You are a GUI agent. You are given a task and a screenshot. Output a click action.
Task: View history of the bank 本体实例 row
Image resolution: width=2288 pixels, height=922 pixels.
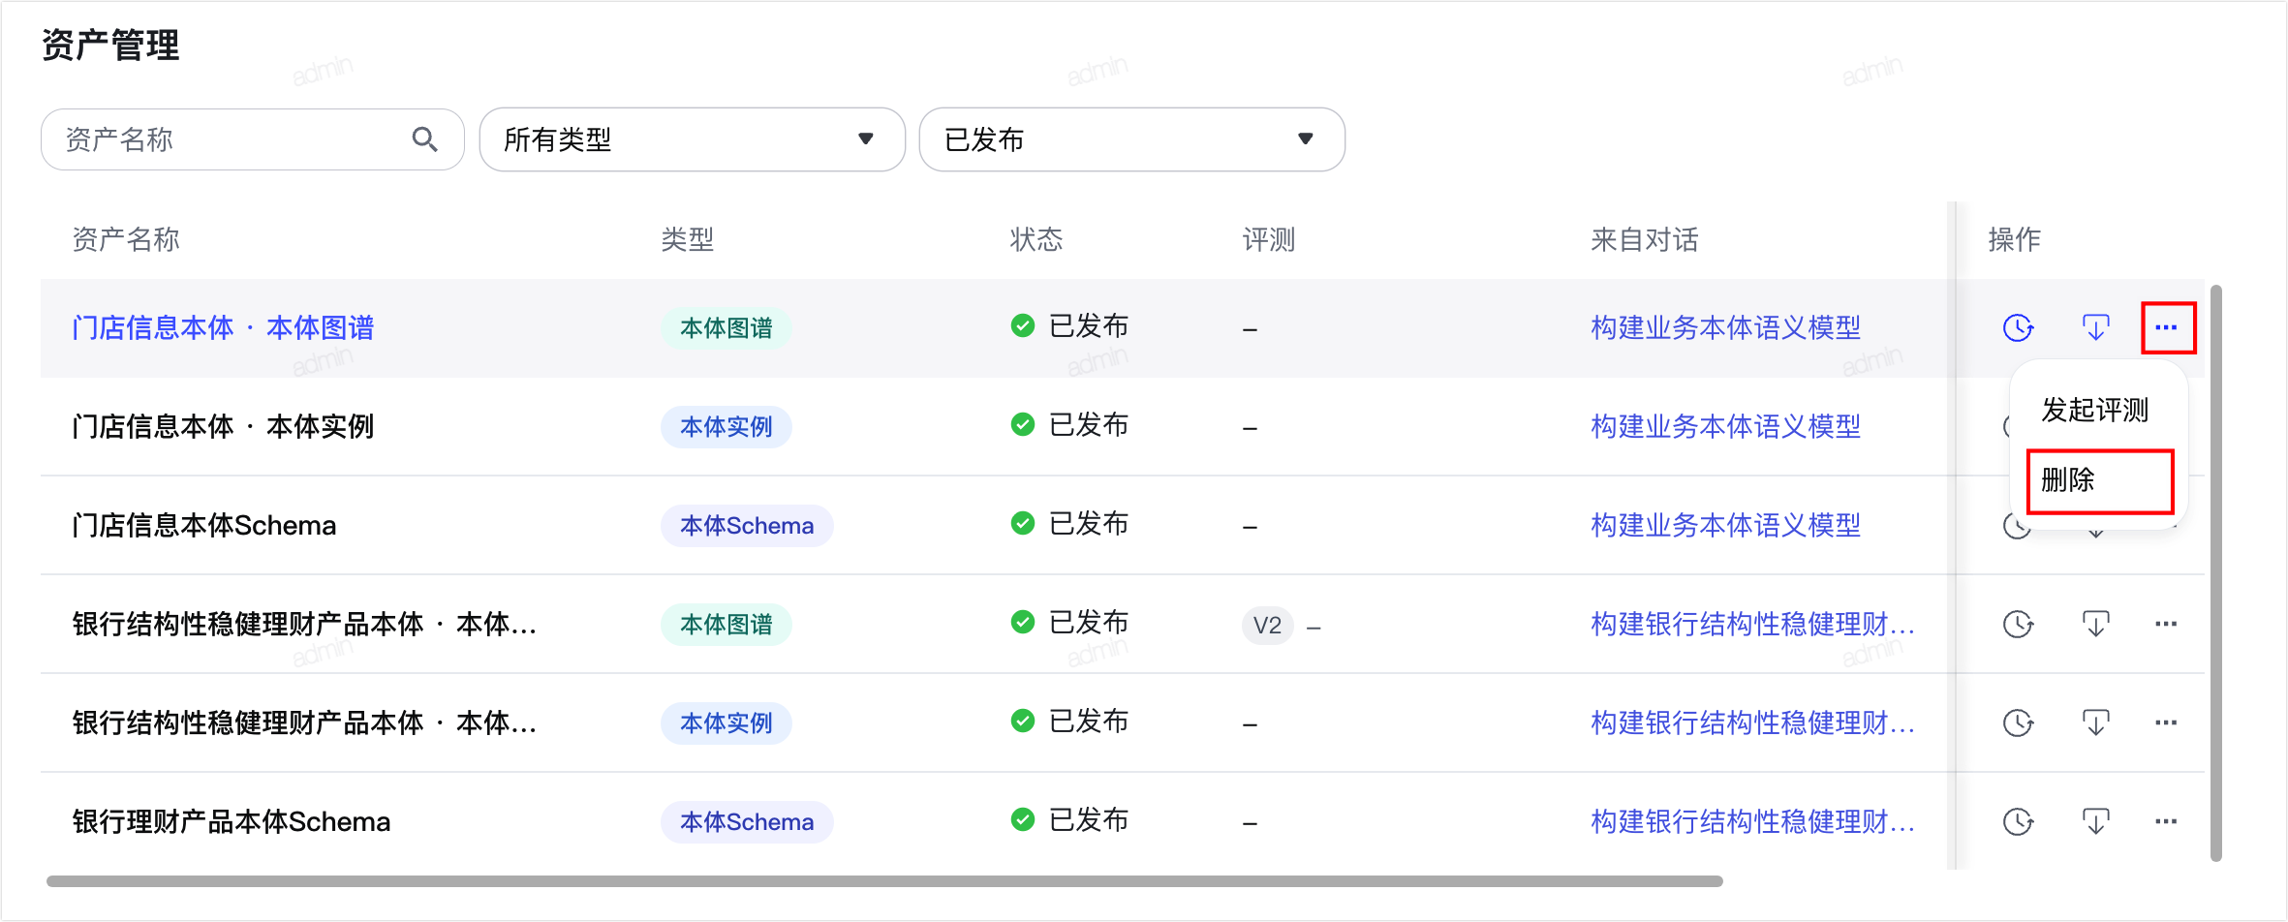click(x=2018, y=723)
